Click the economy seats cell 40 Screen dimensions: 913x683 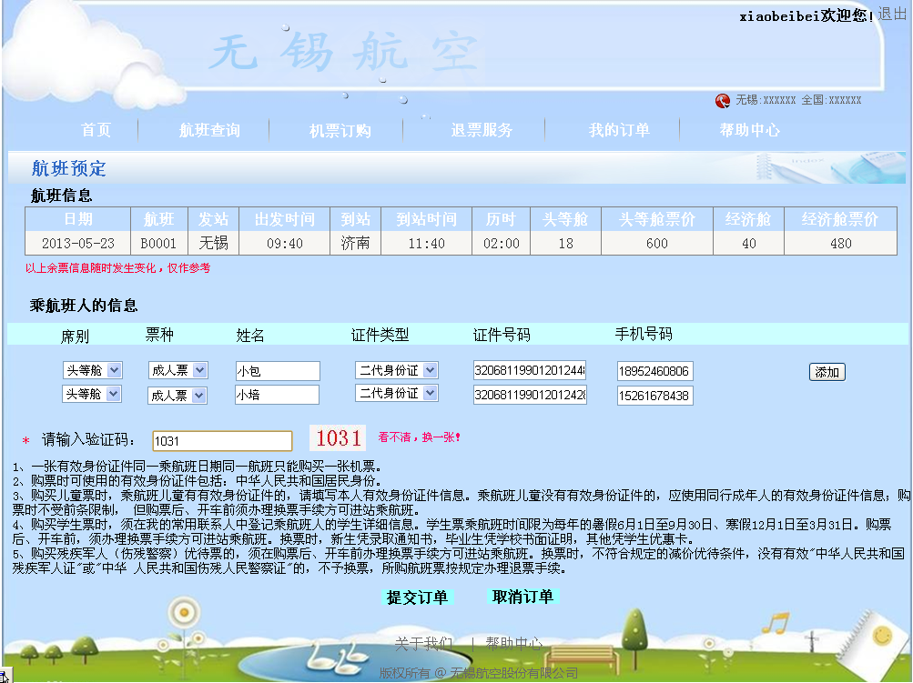coord(749,243)
